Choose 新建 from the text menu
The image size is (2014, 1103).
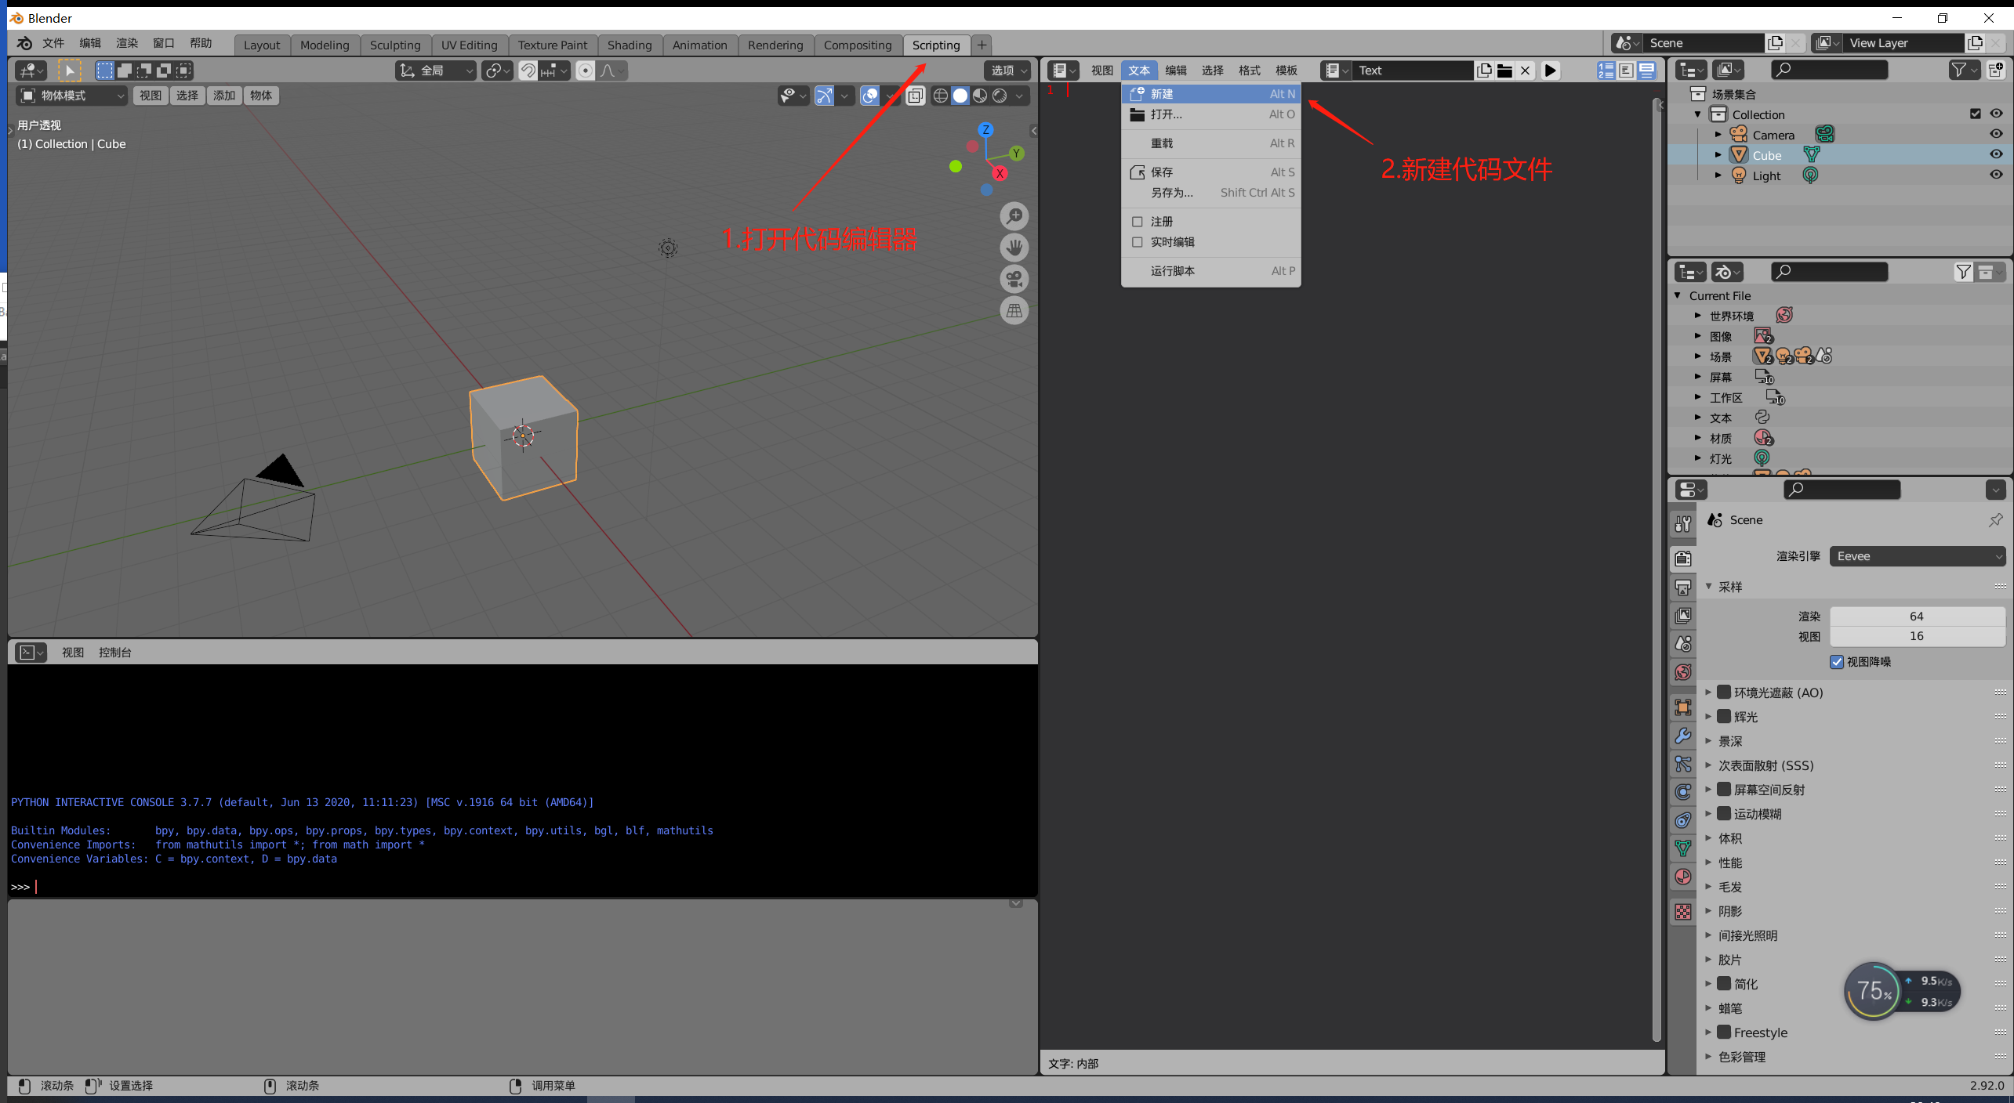[x=1211, y=94]
